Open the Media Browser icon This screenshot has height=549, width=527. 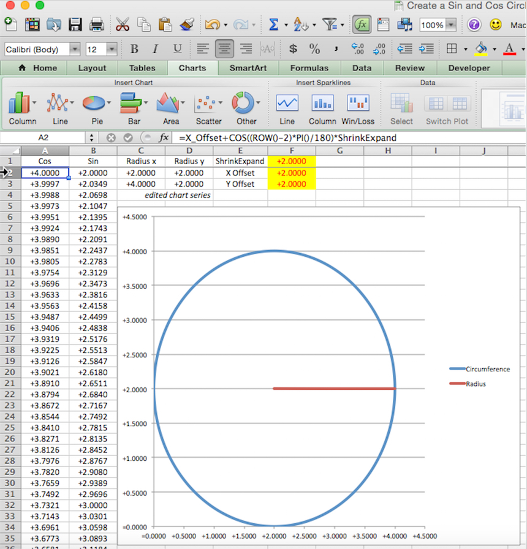[405, 25]
